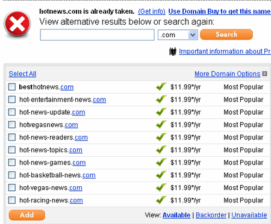The image size is (271, 224).
Task: Click green checkmark for hot-news-update.com
Action: point(161,112)
